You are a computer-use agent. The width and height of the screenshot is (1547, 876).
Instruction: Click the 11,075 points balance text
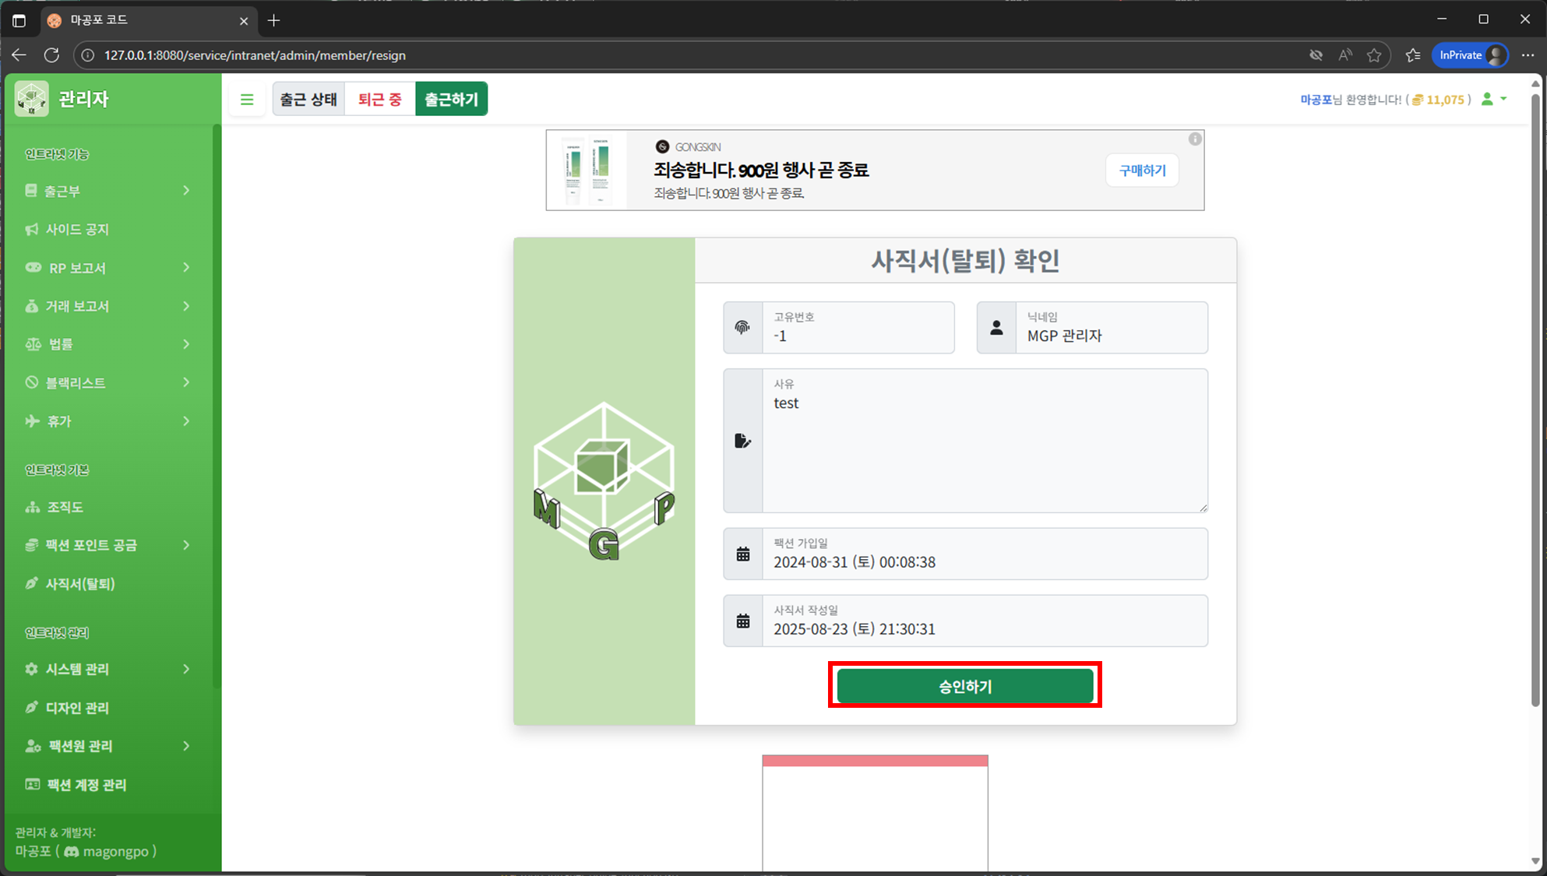tap(1445, 100)
